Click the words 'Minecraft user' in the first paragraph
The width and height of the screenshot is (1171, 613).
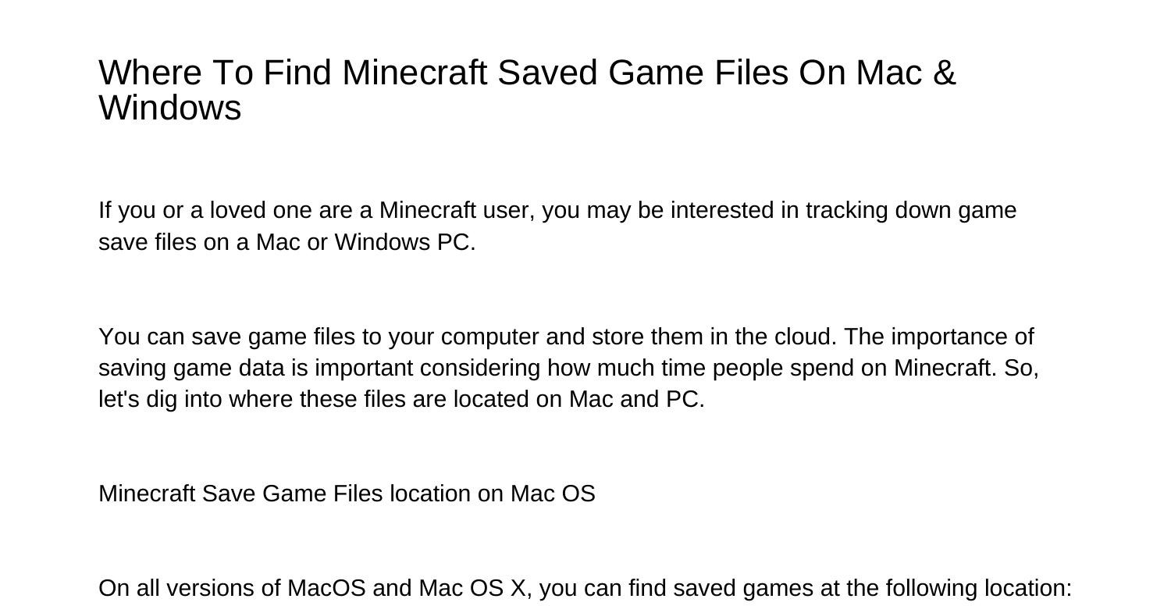click(457, 211)
